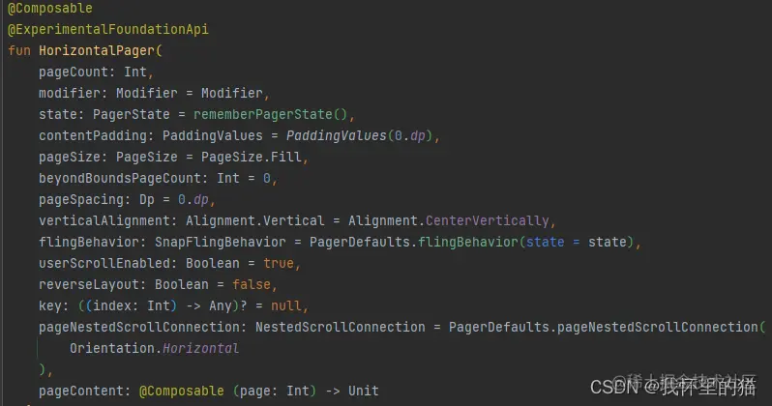Click @Composable annotation in the pageContent line
Screen dimensions: 772x406
[182, 391]
